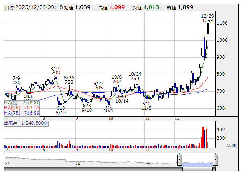Screen dimensions: 243x175
Task: Click the MA(5) legend entry
Action: pos(22,102)
